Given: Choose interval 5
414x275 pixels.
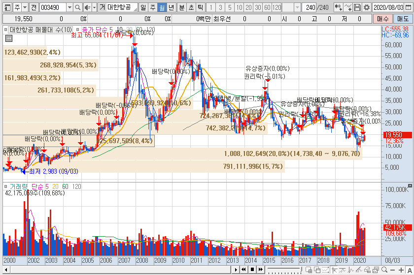Looking at the screenshot, I should (230, 7).
